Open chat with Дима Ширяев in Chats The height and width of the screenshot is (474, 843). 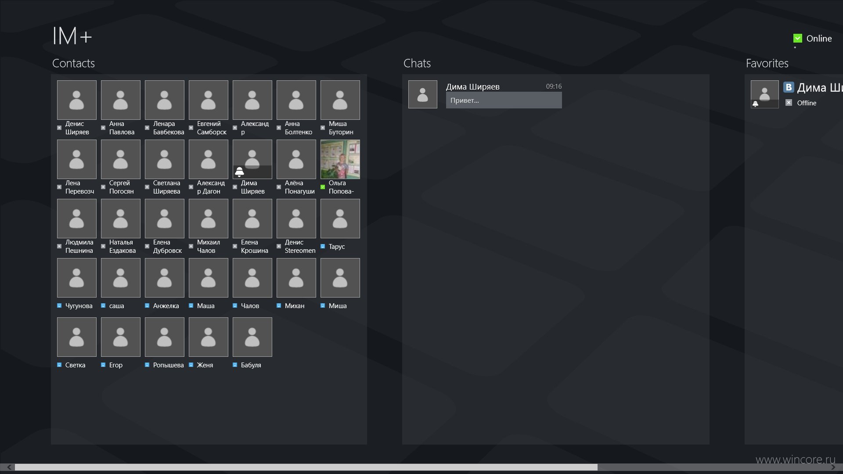point(485,94)
